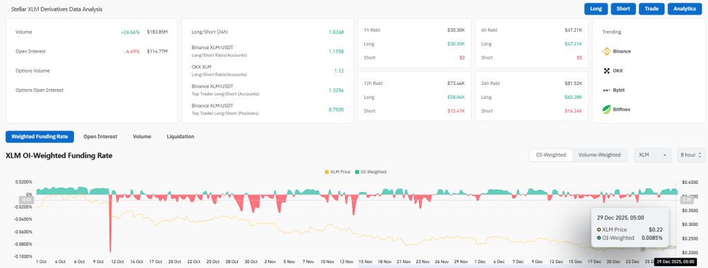Click Top Trader accounts ratio 1.3256
Screen dimensions: 708x268
coord(337,90)
